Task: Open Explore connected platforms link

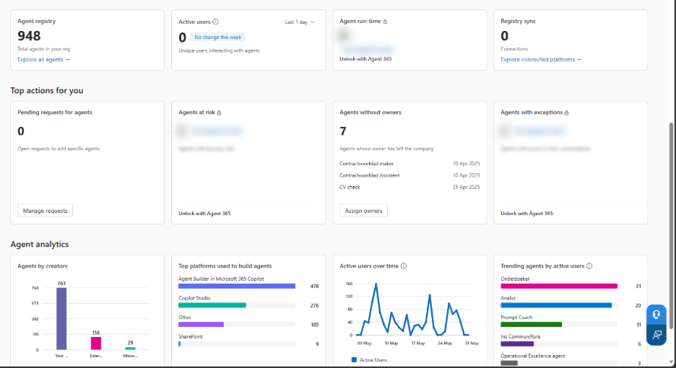Action: coord(541,59)
